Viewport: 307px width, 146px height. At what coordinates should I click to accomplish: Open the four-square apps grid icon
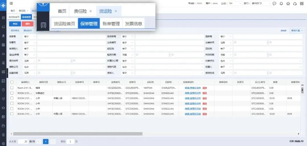[302, 4]
